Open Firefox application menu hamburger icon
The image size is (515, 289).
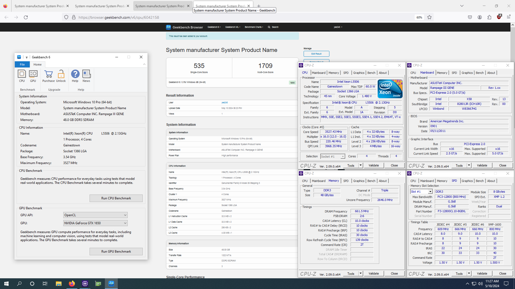[x=509, y=17]
